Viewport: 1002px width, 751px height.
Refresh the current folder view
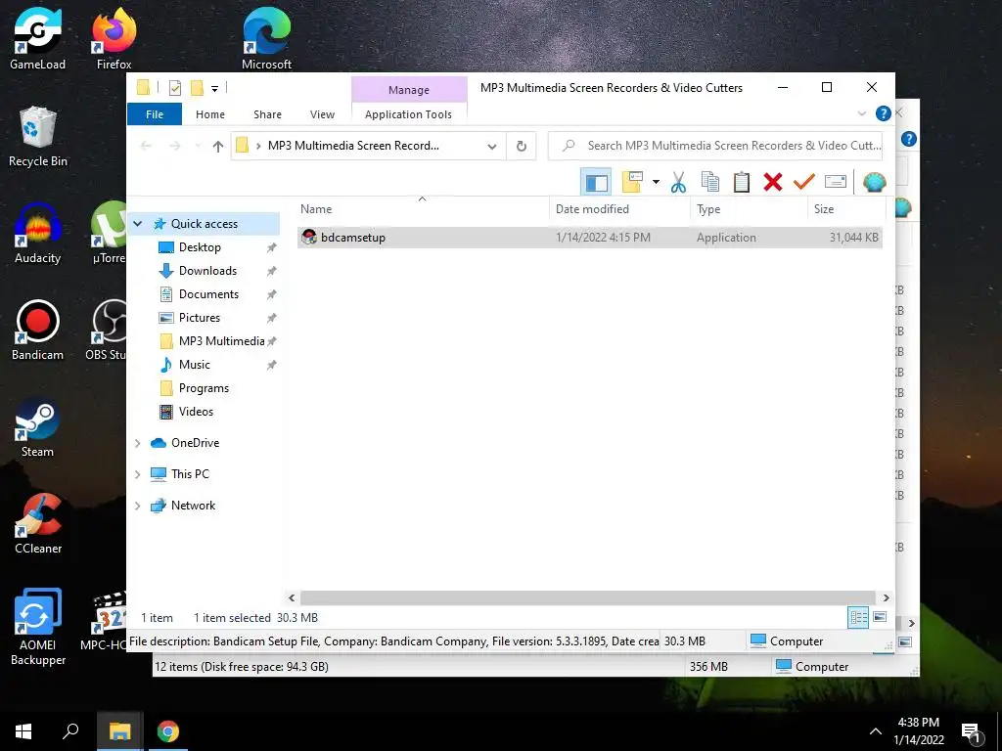(522, 147)
